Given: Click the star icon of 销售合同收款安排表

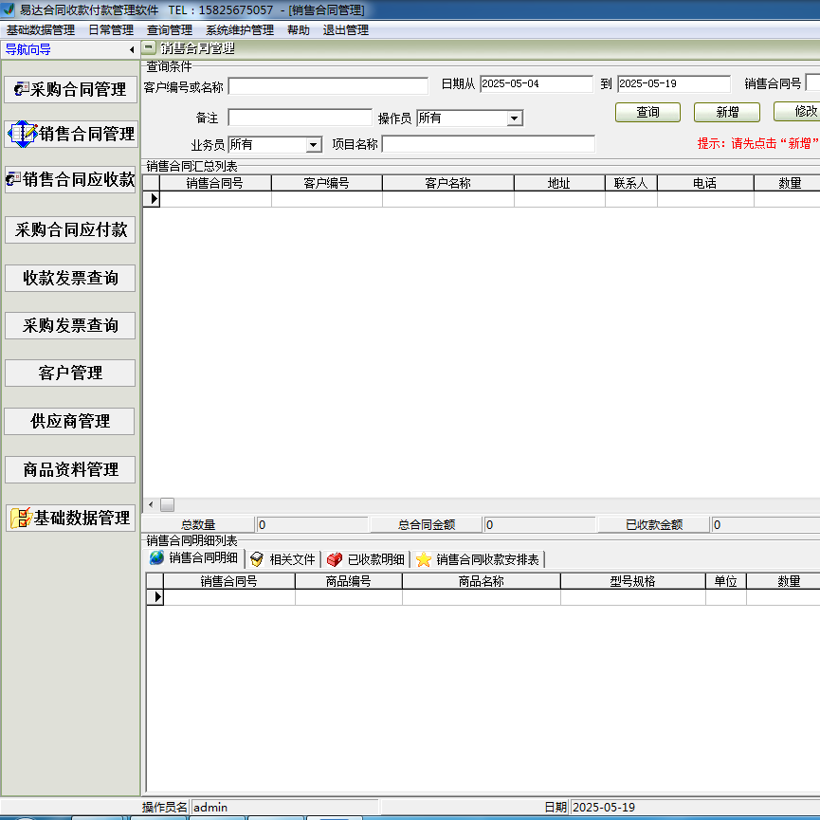Looking at the screenshot, I should click(x=424, y=559).
